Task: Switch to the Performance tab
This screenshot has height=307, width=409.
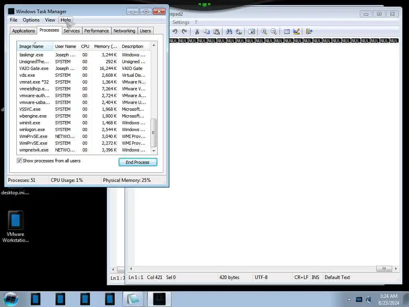Action: 97,31
